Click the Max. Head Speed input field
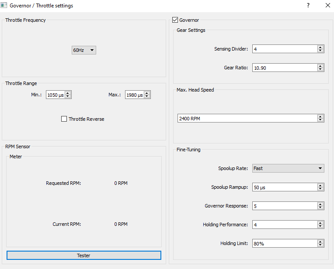Image resolution: width=334 pixels, height=269 pixels. 247,118
